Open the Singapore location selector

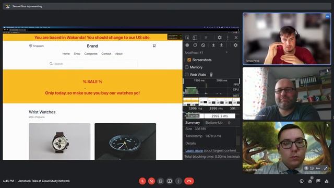37,46
